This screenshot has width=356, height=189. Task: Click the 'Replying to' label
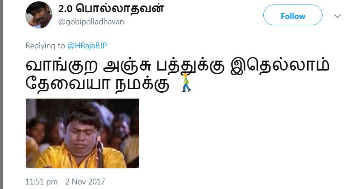click(x=45, y=46)
